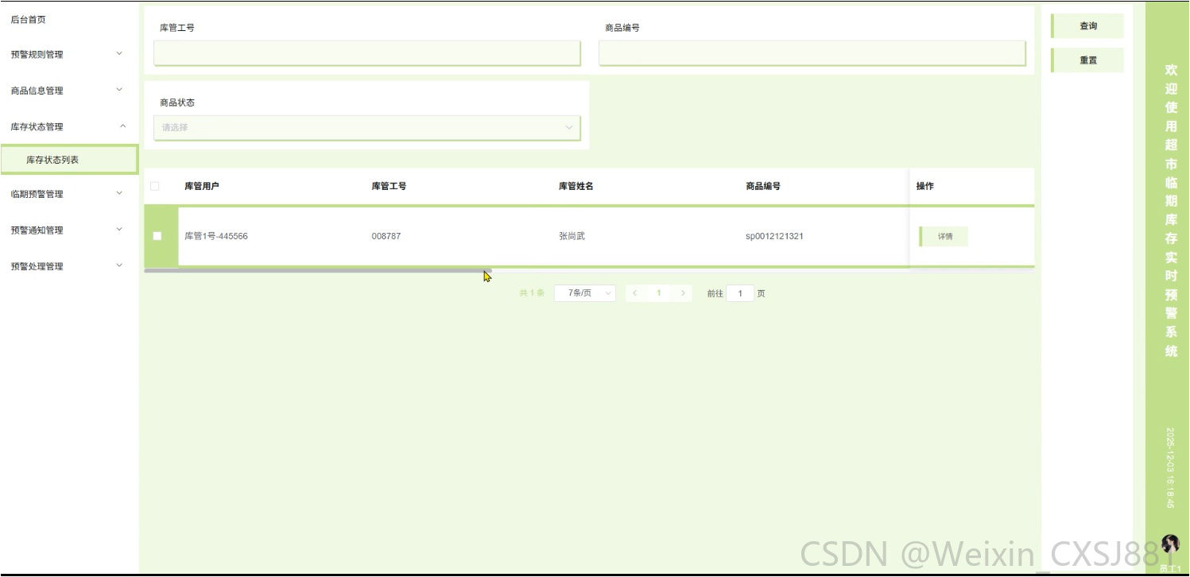Viewport: 1190px width, 577px height.
Task: Click the 商品编号 column header
Action: pyautogui.click(x=763, y=186)
